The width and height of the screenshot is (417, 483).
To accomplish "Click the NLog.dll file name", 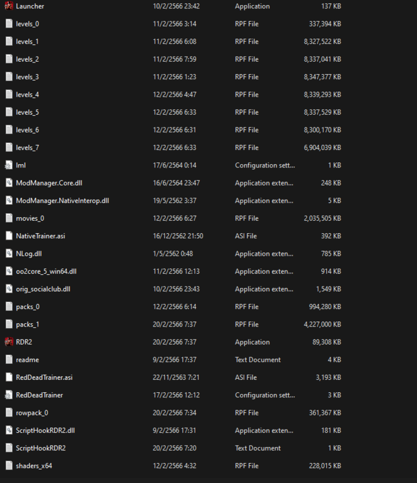I will [30, 254].
